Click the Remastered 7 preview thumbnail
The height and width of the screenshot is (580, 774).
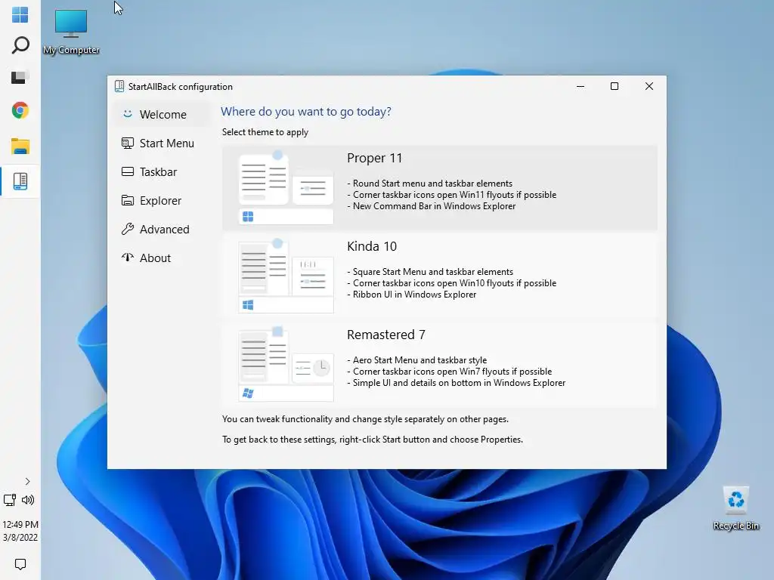coord(286,365)
